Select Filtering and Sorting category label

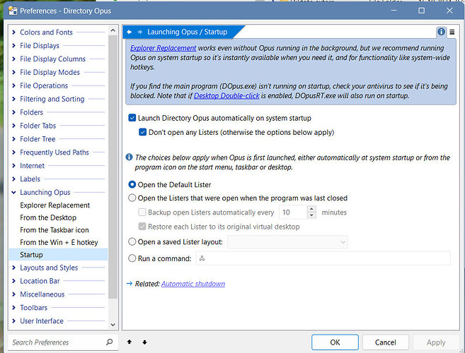coord(52,99)
